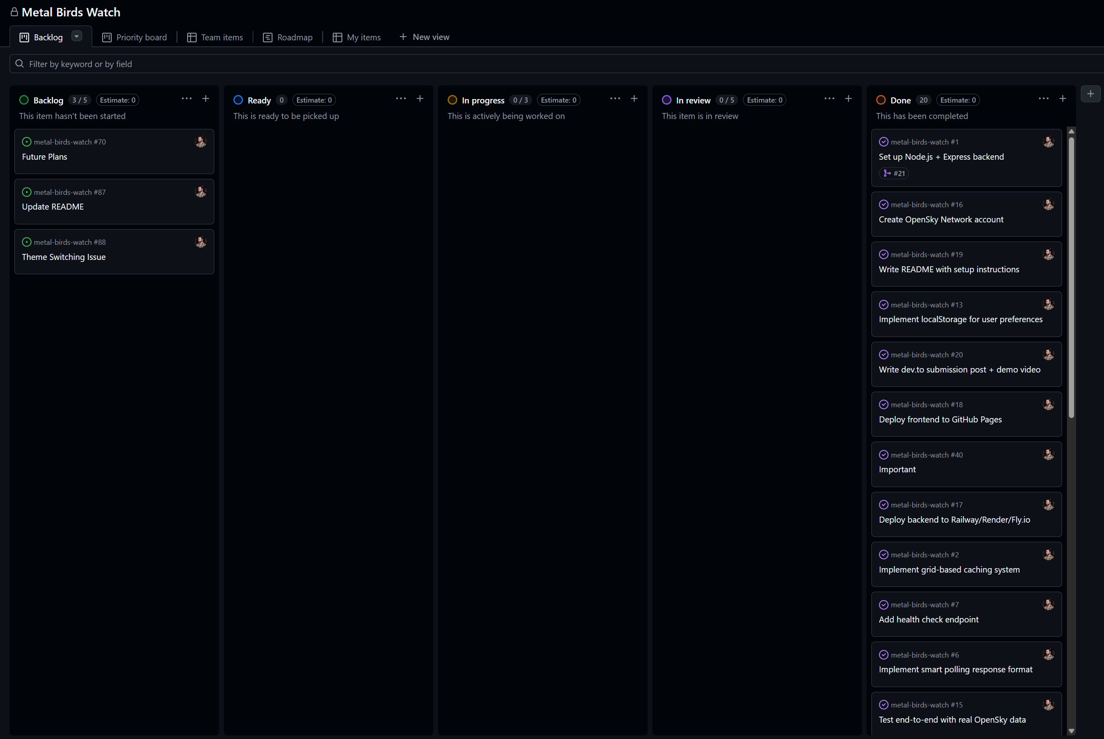This screenshot has height=739, width=1104.
Task: Click open issue status icon on Update README
Action: pyautogui.click(x=27, y=192)
